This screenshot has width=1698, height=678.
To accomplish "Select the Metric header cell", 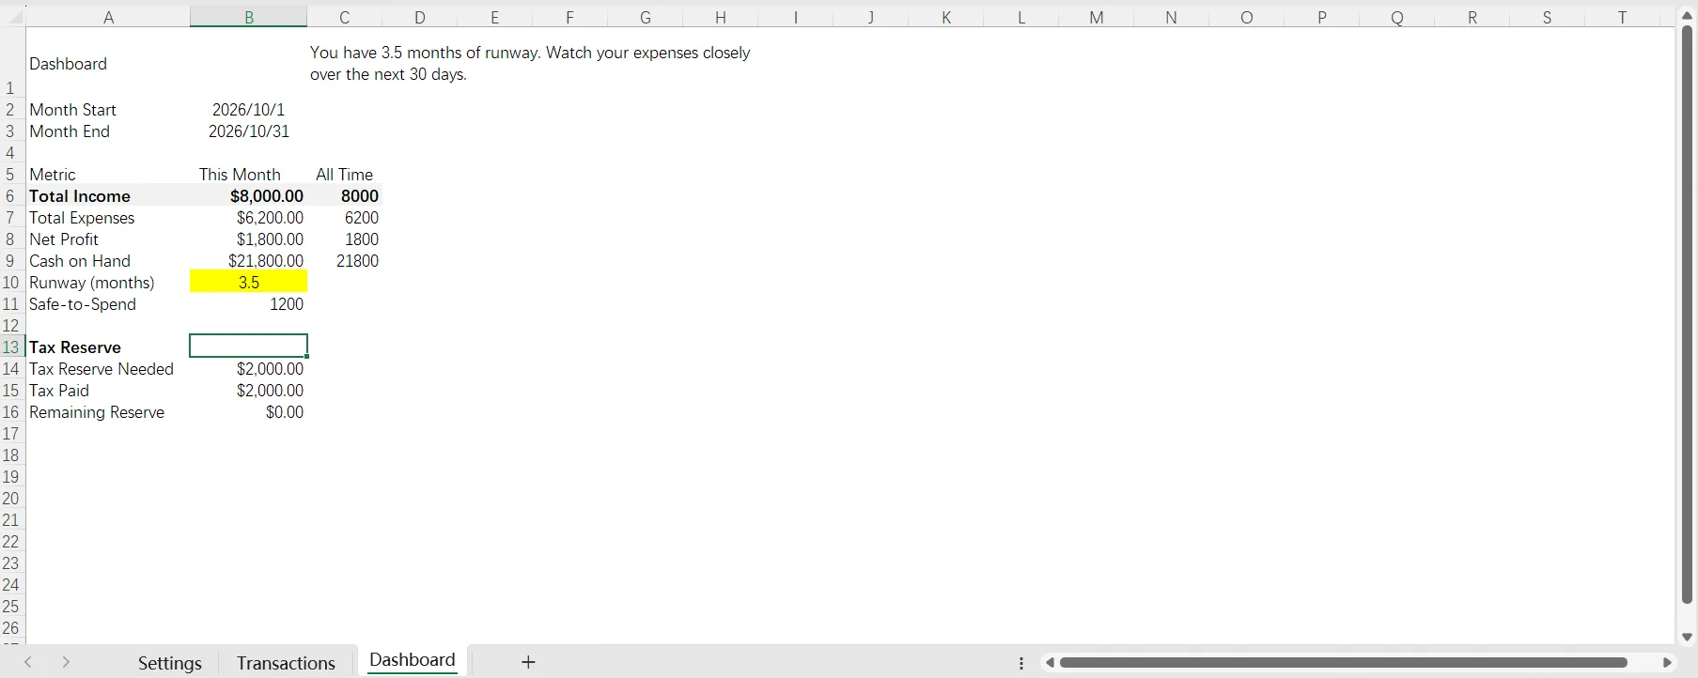I will click(108, 175).
